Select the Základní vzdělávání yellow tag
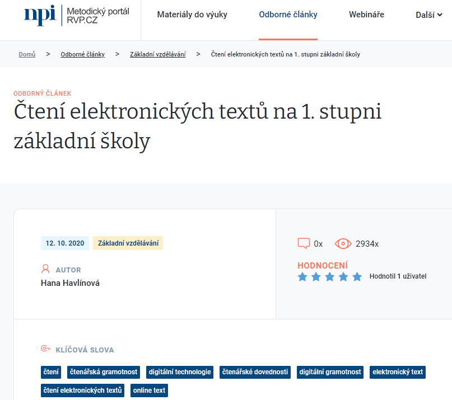The width and height of the screenshot is (452, 400). pyautogui.click(x=128, y=243)
